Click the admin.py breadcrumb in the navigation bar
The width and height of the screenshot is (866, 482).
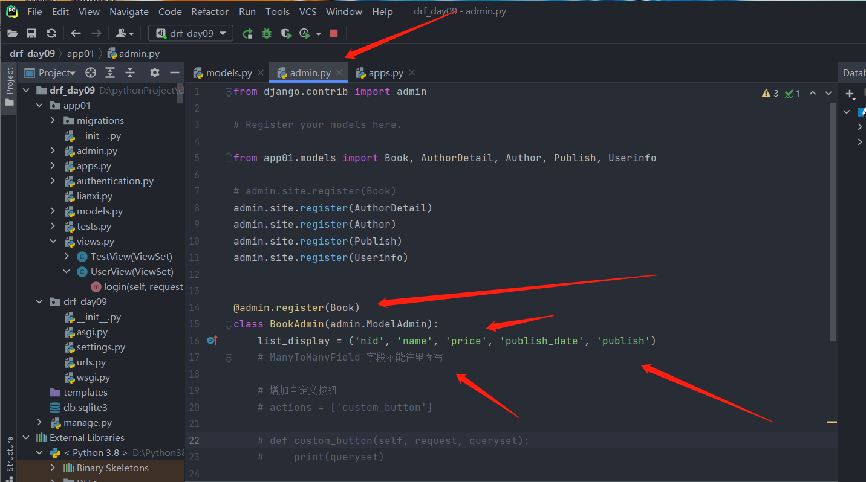[134, 53]
